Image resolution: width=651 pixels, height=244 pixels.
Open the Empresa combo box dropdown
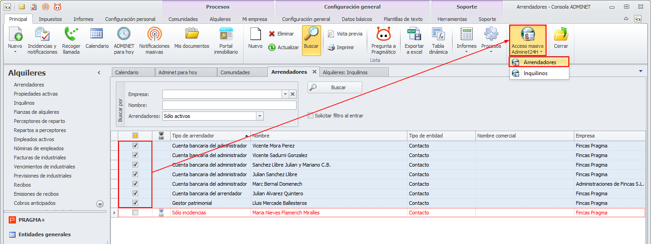pyautogui.click(x=285, y=94)
